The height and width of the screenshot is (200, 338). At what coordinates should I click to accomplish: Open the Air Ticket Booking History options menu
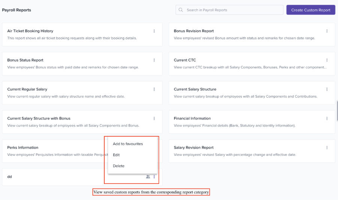click(154, 31)
